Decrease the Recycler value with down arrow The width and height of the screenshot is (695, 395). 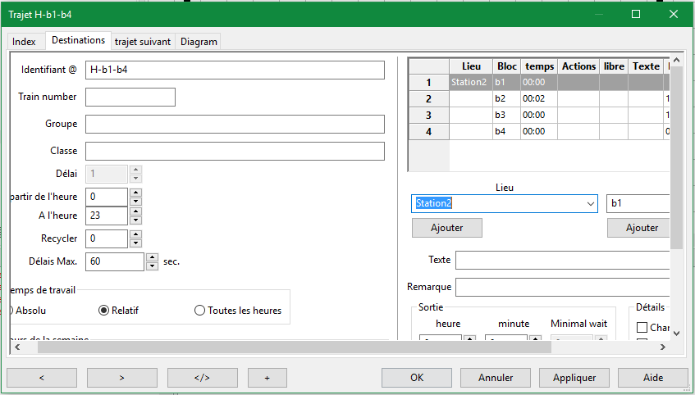click(135, 243)
